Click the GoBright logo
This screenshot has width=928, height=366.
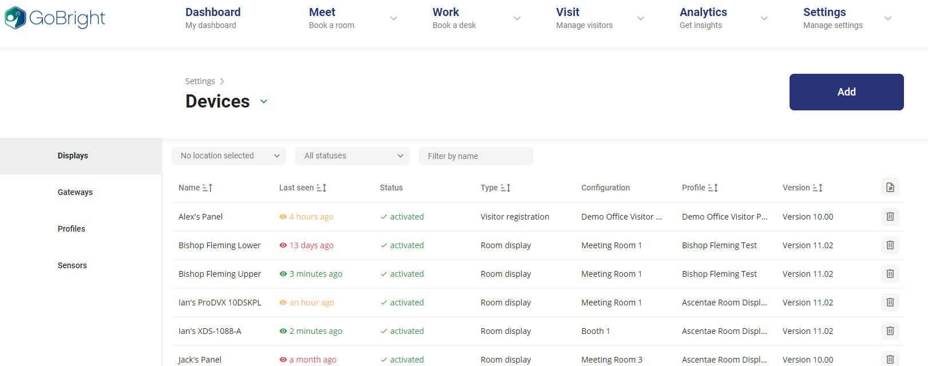[x=55, y=18]
